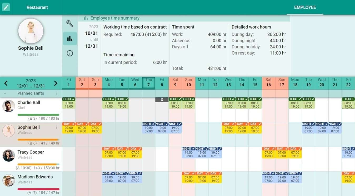Click Madison Edwards's red hours progress bar
Screen dimensions: 355x196
coord(38,189)
